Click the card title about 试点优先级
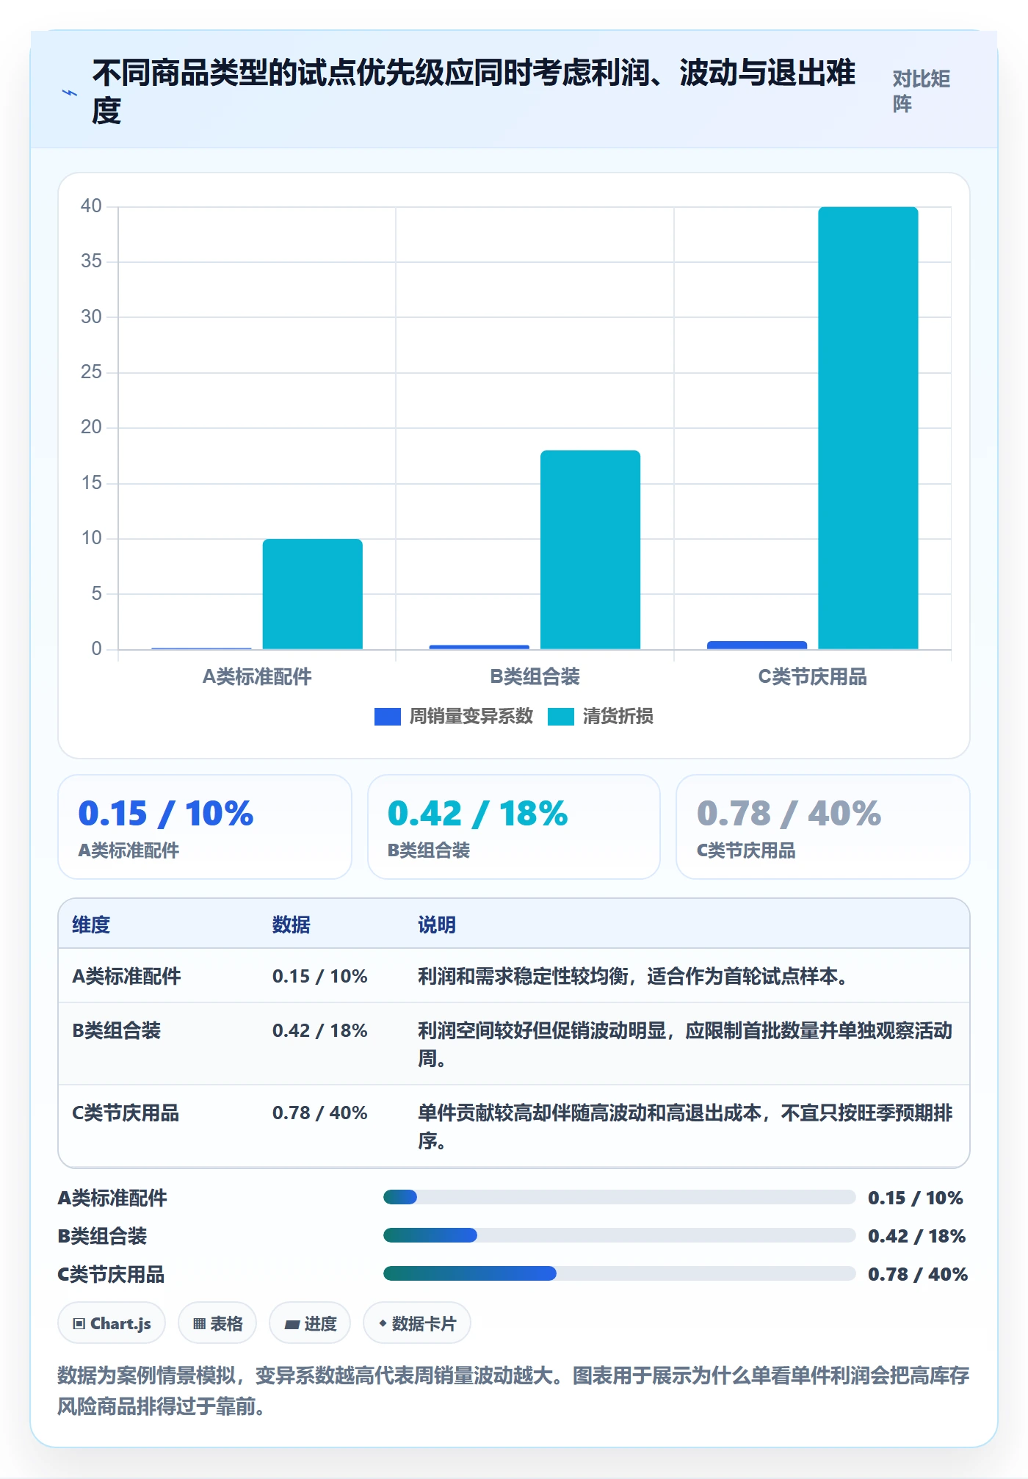Viewport: 1028px width, 1479px height. 474,92
